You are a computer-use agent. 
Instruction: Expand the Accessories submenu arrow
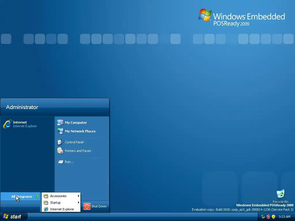(78, 196)
